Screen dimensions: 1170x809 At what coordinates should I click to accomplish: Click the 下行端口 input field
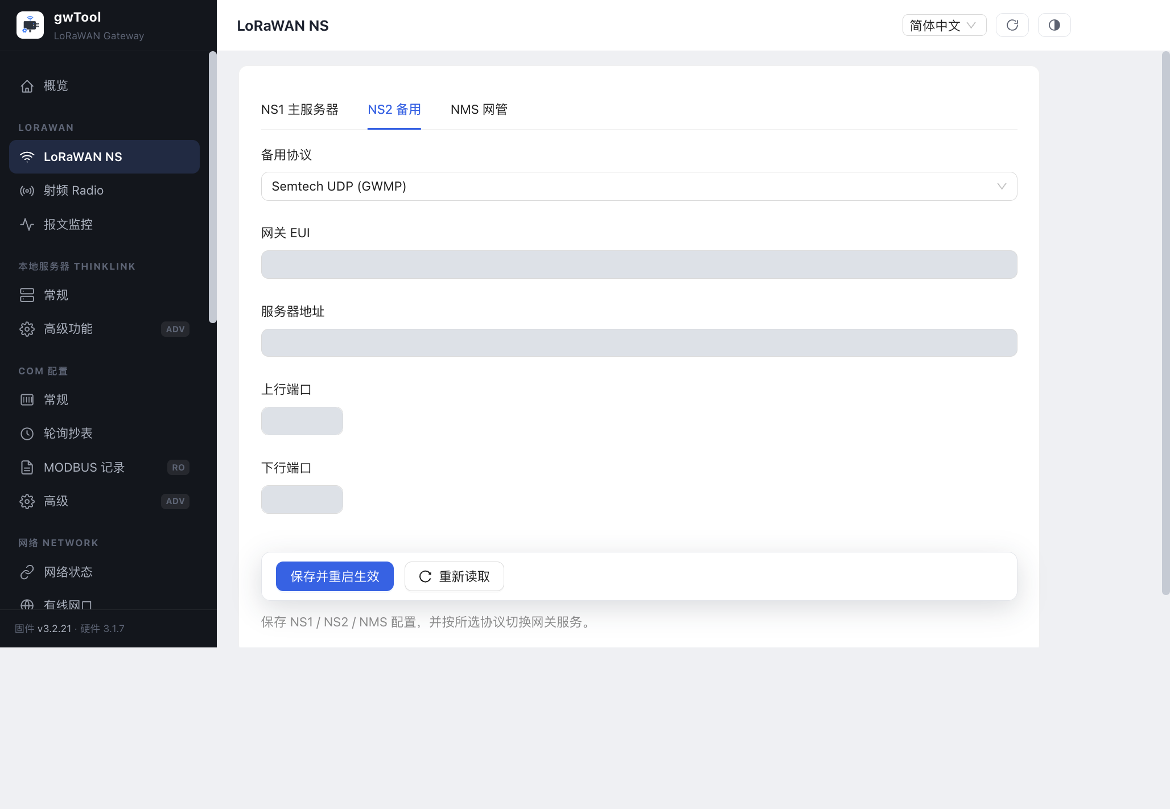coord(302,500)
